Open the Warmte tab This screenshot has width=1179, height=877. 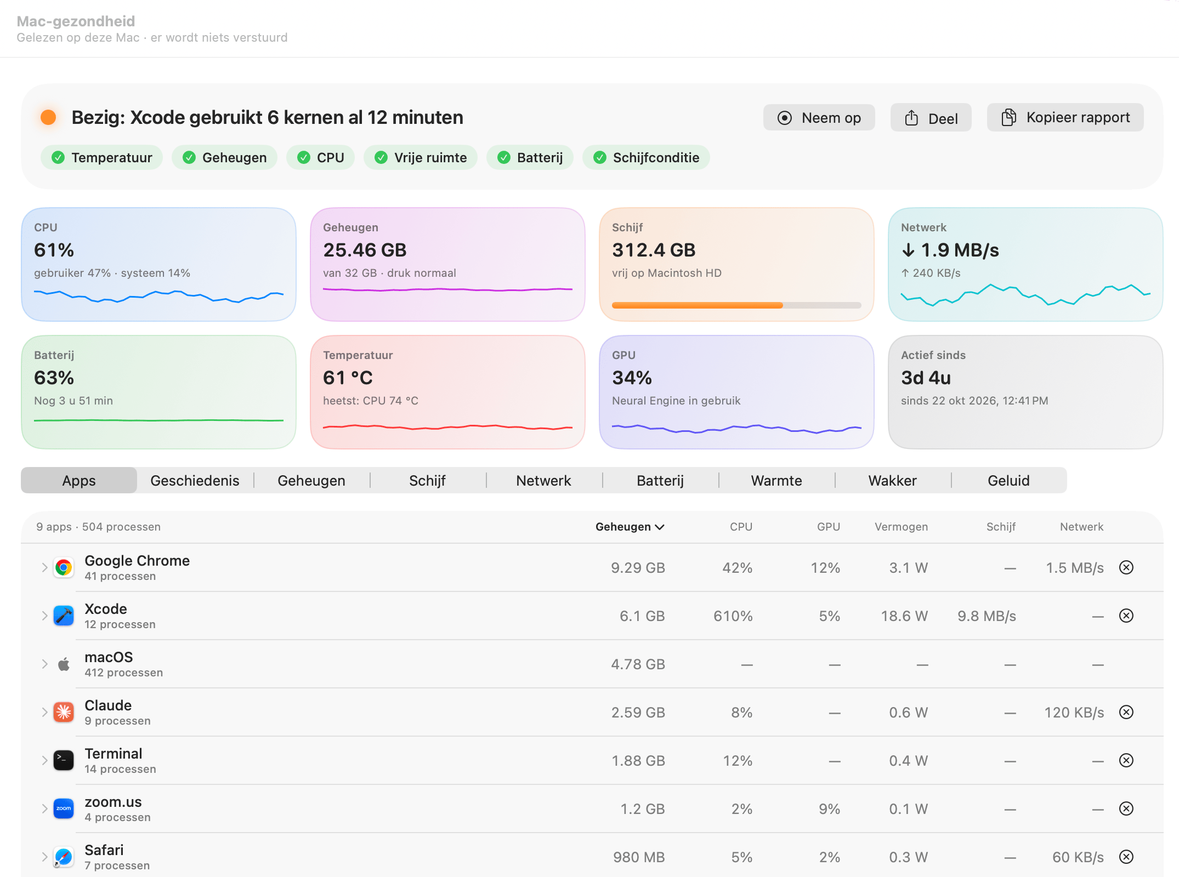click(776, 481)
